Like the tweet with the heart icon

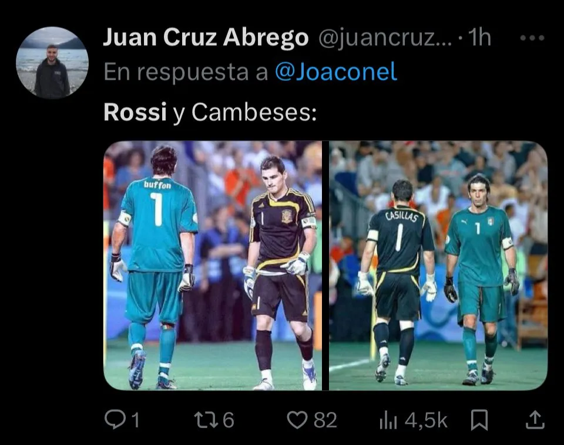pyautogui.click(x=297, y=420)
